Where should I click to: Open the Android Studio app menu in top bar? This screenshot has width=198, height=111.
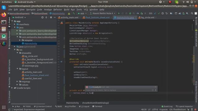pyautogui.click(x=25, y=2)
